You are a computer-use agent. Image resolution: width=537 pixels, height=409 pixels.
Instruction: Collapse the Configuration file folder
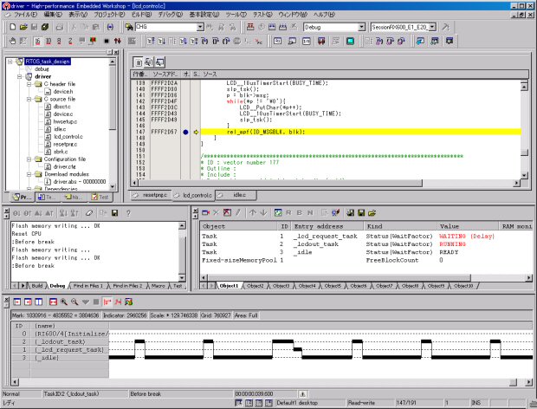(29, 159)
